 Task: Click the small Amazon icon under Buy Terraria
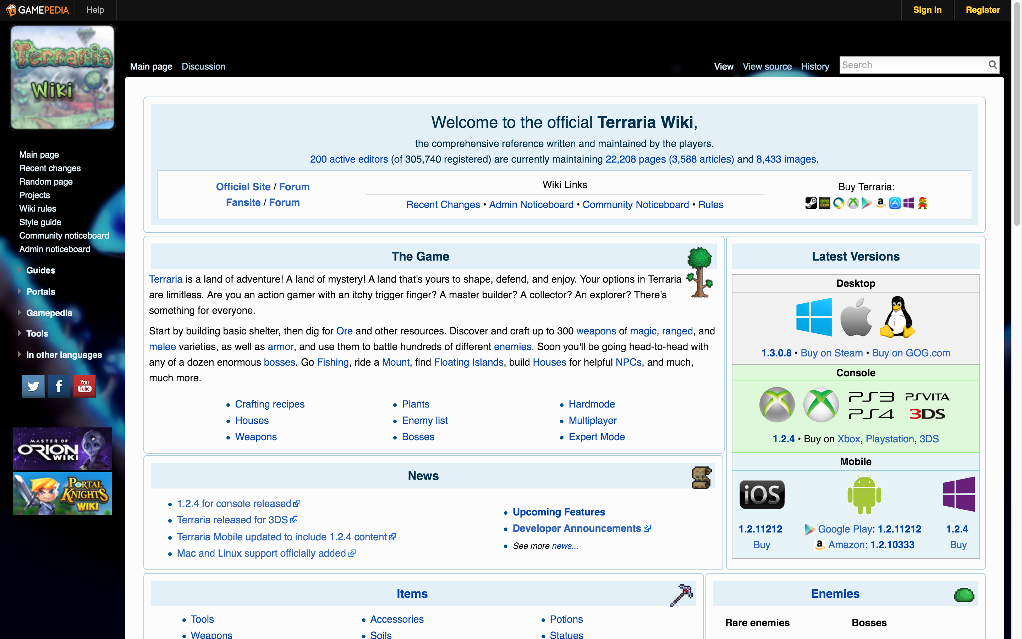click(x=880, y=203)
